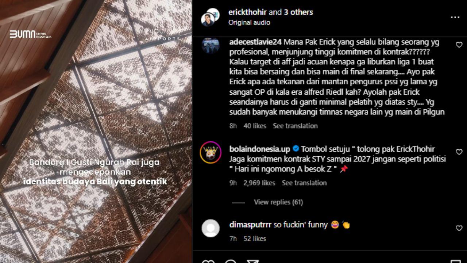Expand View replies (61)
This screenshot has width=467, height=263.
point(278,202)
